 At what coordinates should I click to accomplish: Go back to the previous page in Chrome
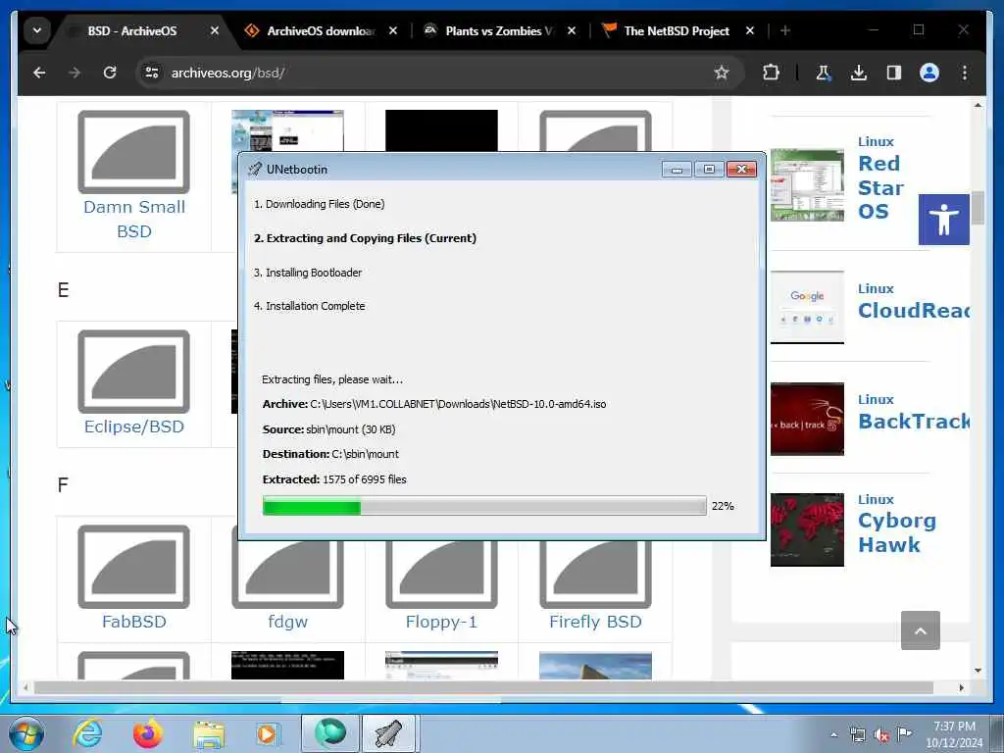point(39,73)
